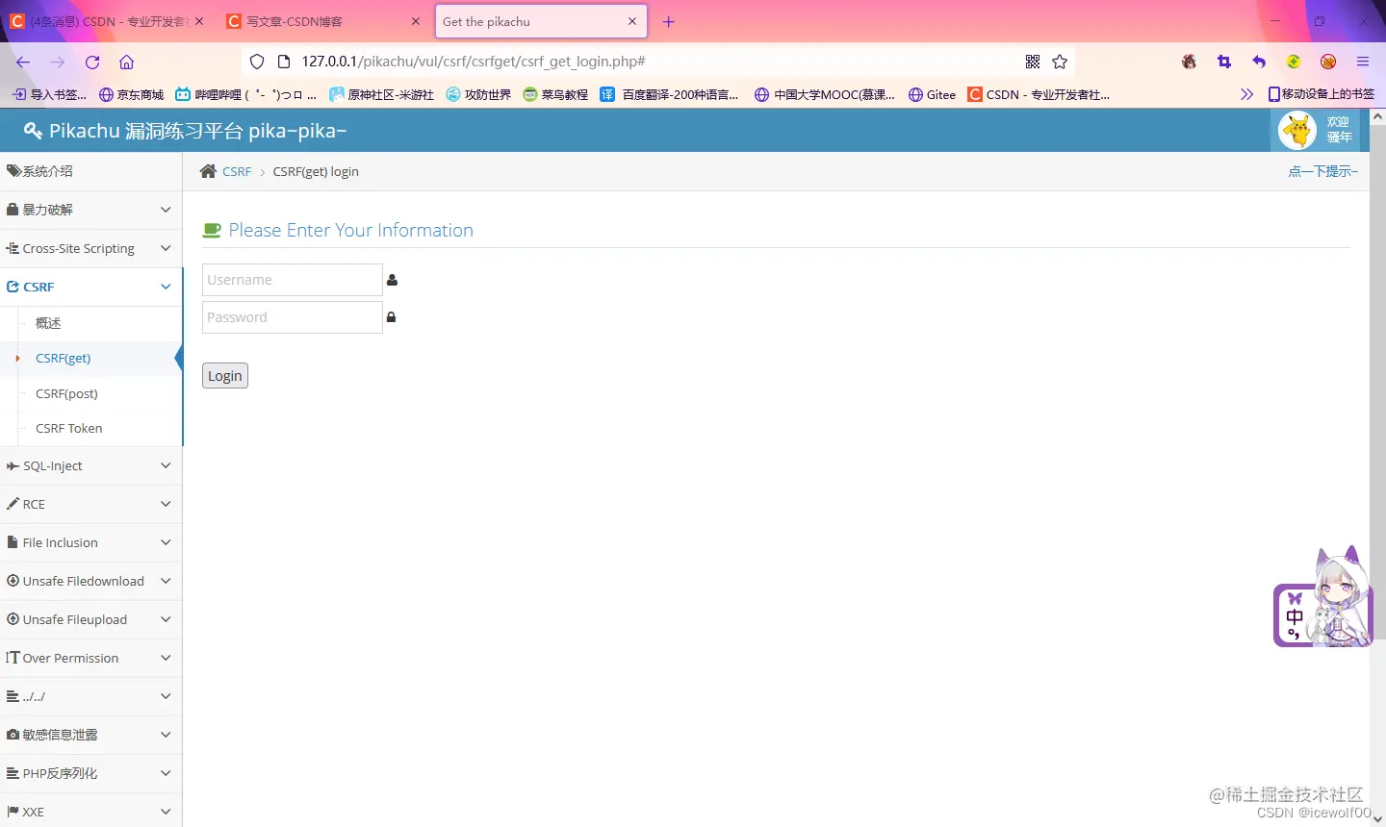Expand the Unsafe Fileupload menu
Screen dimensions: 1386x827
tap(90, 619)
